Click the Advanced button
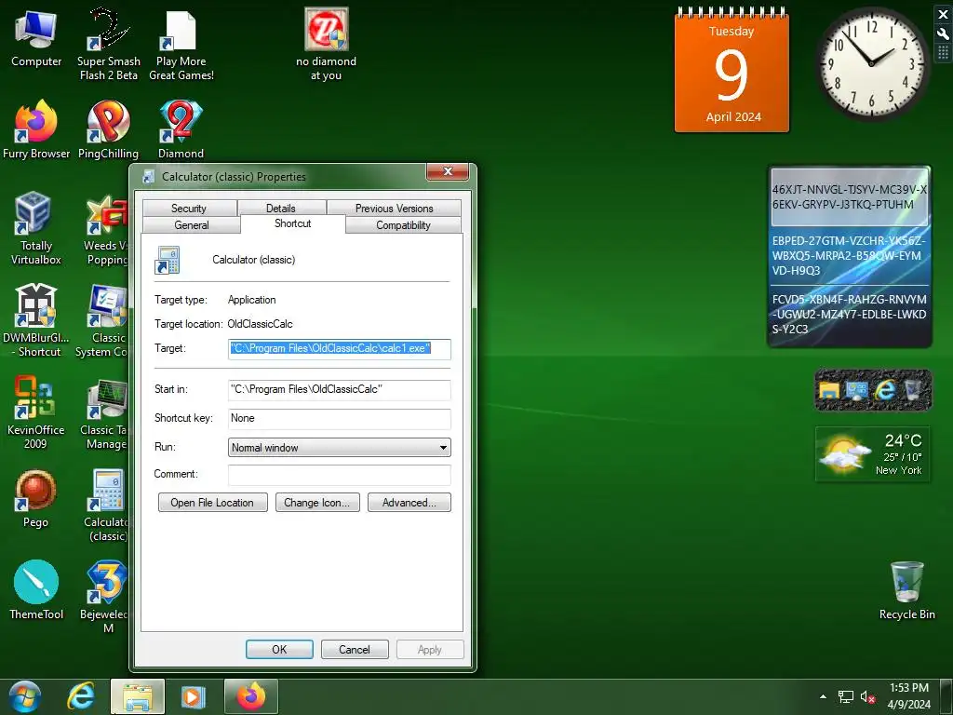This screenshot has height=715, width=953. pyautogui.click(x=409, y=502)
